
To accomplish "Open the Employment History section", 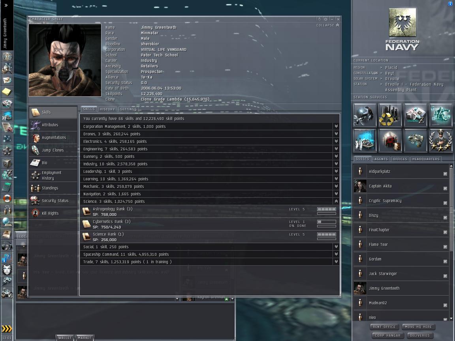I will click(53, 175).
